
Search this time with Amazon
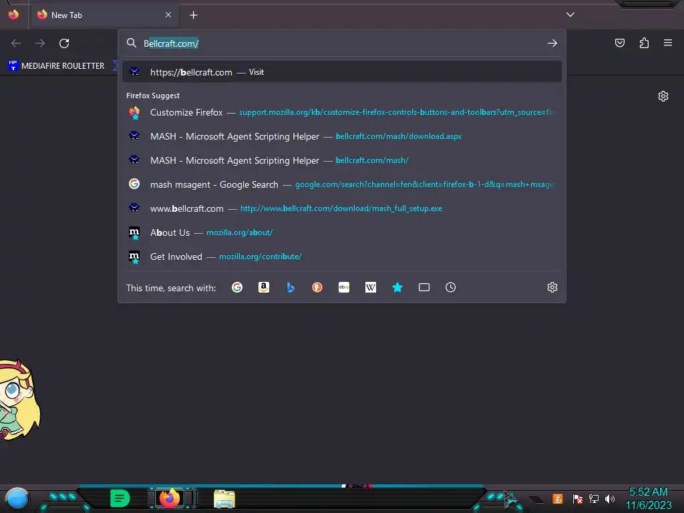click(263, 287)
